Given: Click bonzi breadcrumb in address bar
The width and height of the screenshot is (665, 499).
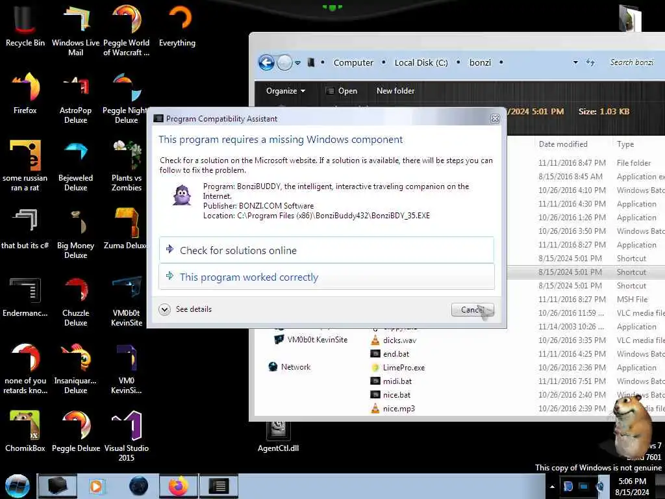Looking at the screenshot, I should [480, 63].
